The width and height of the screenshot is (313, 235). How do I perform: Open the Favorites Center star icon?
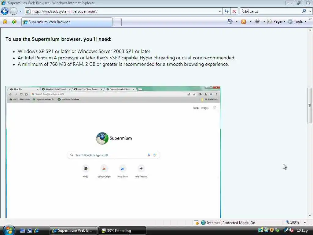coord(5,22)
